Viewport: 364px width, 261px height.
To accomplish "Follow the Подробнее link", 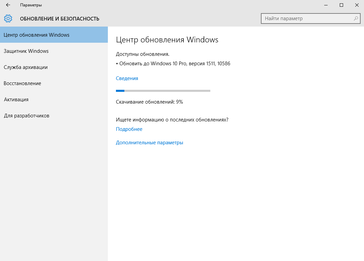I will (x=129, y=129).
